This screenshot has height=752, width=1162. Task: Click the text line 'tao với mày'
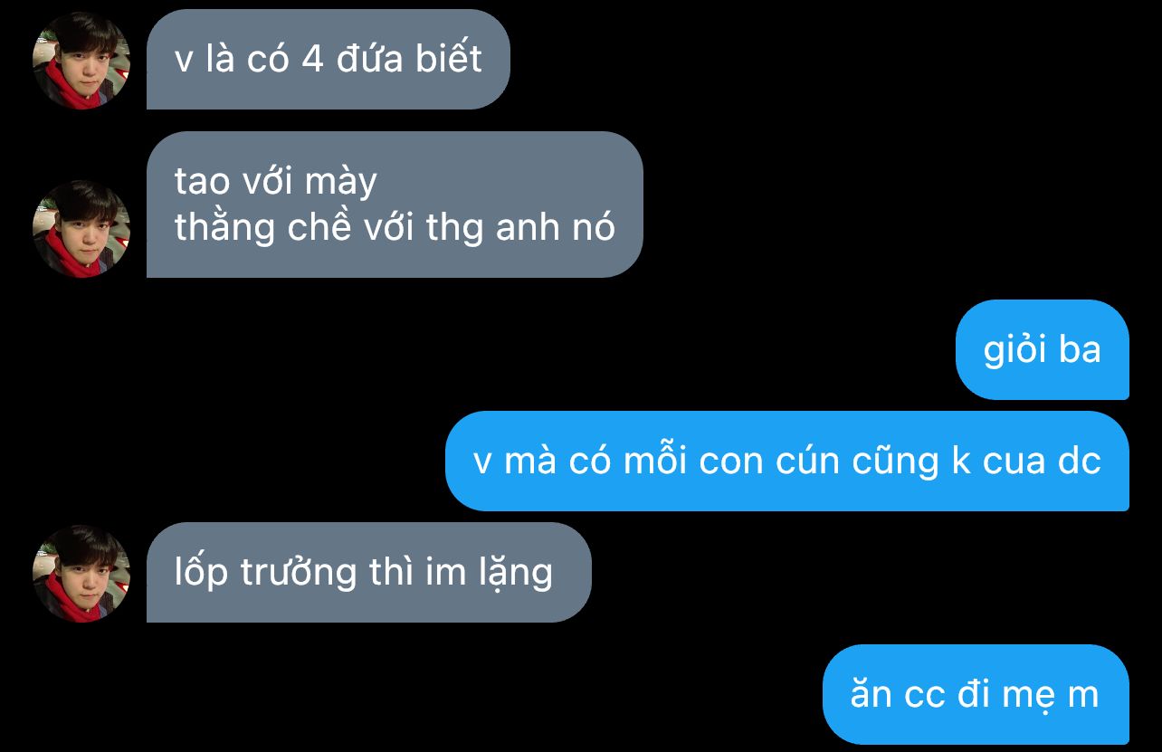[276, 182]
